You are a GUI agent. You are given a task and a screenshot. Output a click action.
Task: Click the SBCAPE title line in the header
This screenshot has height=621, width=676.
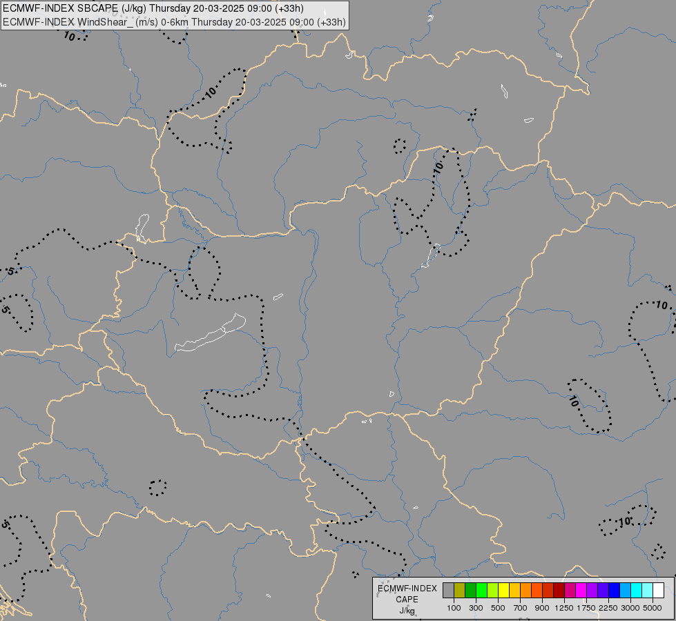(x=153, y=8)
